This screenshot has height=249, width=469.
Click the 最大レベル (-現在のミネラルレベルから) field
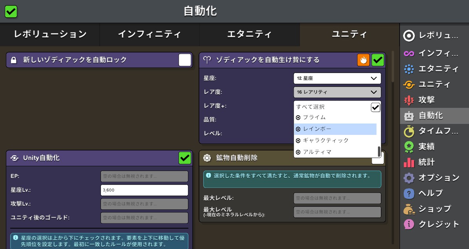[x=338, y=212]
